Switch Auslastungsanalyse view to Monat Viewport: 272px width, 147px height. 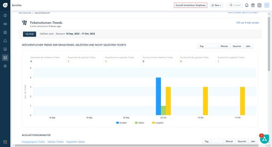click(229, 141)
